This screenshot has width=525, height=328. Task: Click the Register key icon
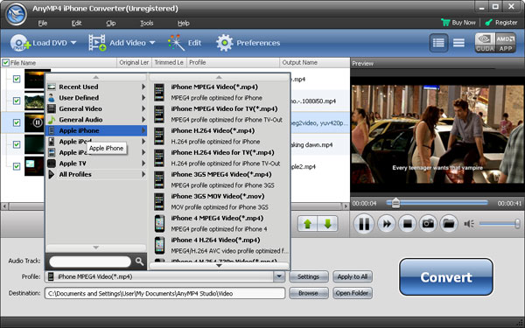(x=489, y=23)
